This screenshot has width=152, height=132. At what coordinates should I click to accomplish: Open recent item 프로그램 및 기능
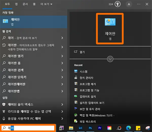[x=87, y=90]
